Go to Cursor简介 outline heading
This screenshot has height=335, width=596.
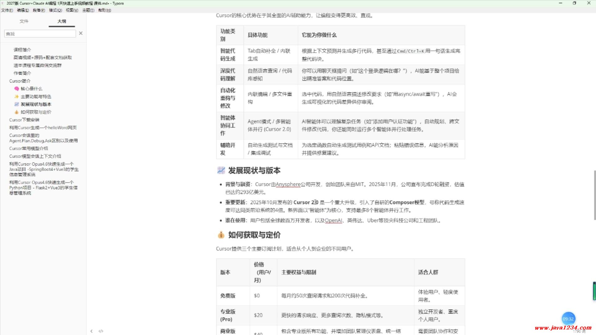point(20,81)
